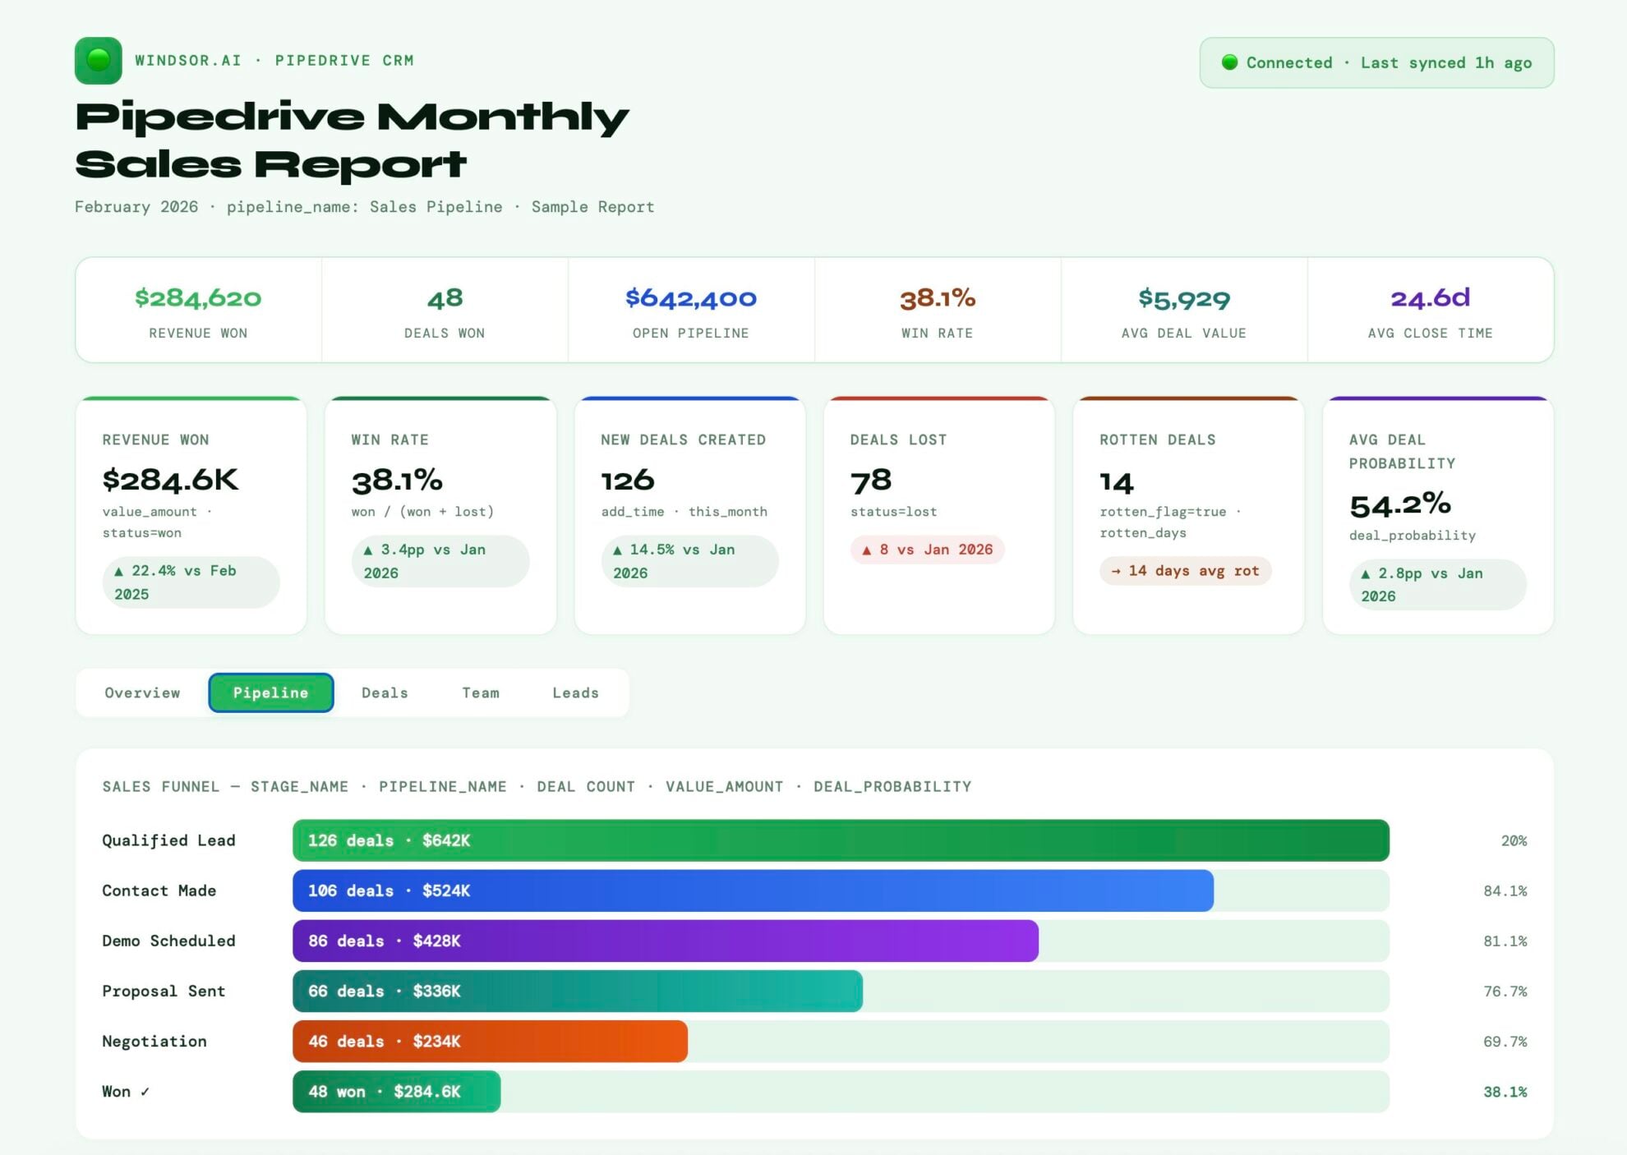The height and width of the screenshot is (1155, 1627).
Task: Expand the '14.5% vs Jan 2026' badge
Action: [689, 561]
